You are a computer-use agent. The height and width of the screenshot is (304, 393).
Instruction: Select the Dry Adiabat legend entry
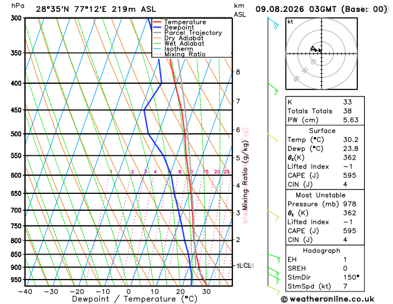point(178,38)
